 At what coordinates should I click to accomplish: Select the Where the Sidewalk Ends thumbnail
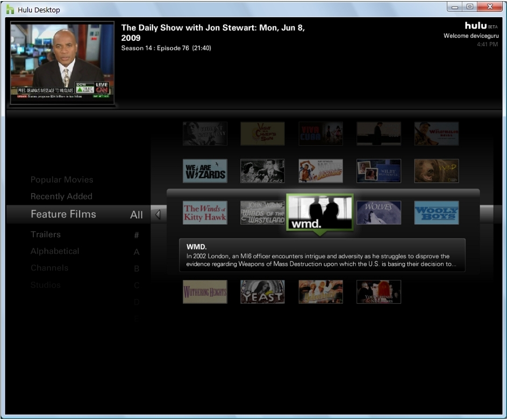point(262,170)
